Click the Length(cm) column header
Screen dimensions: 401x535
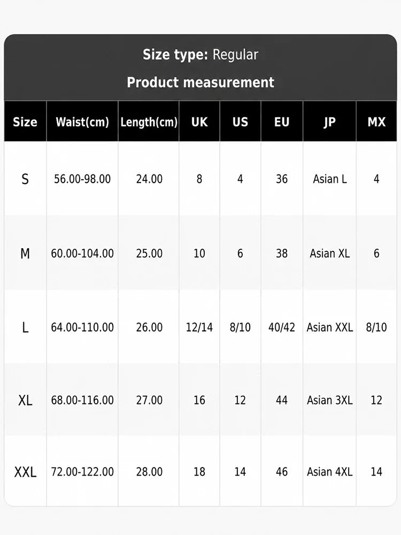click(x=149, y=122)
